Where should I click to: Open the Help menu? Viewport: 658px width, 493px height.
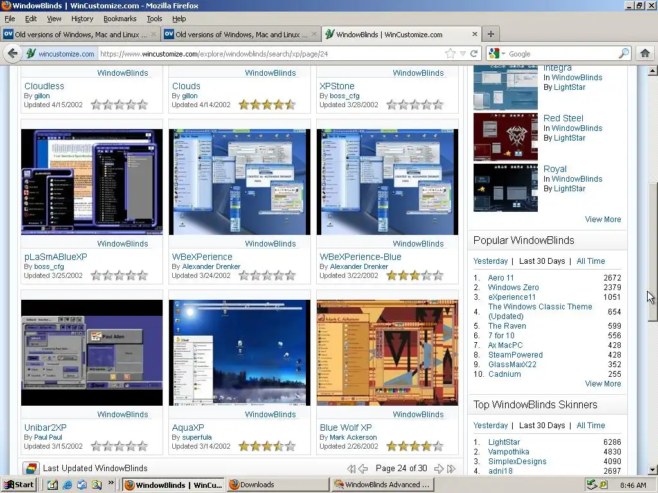[x=179, y=19]
